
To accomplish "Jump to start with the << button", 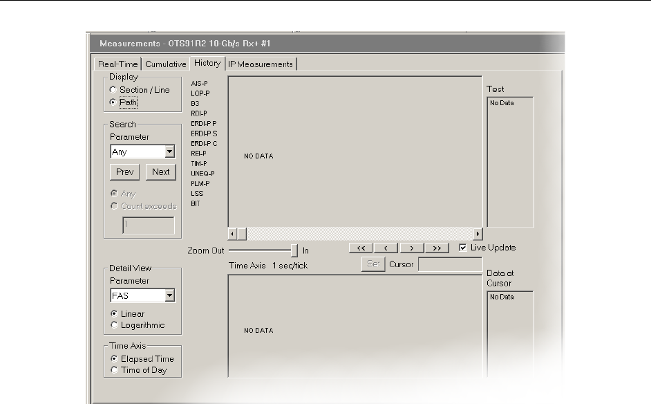I will [x=360, y=248].
